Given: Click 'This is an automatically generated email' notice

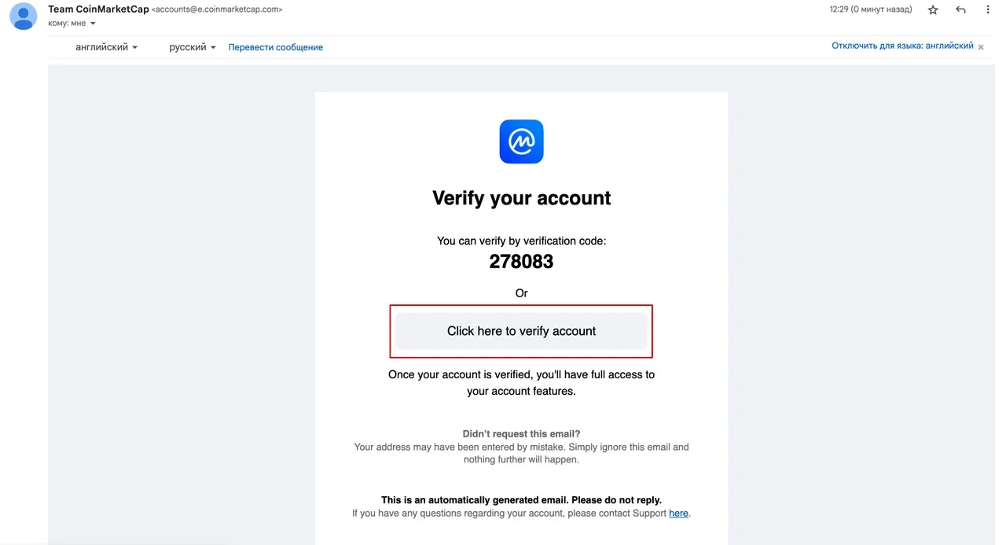Looking at the screenshot, I should (521, 499).
